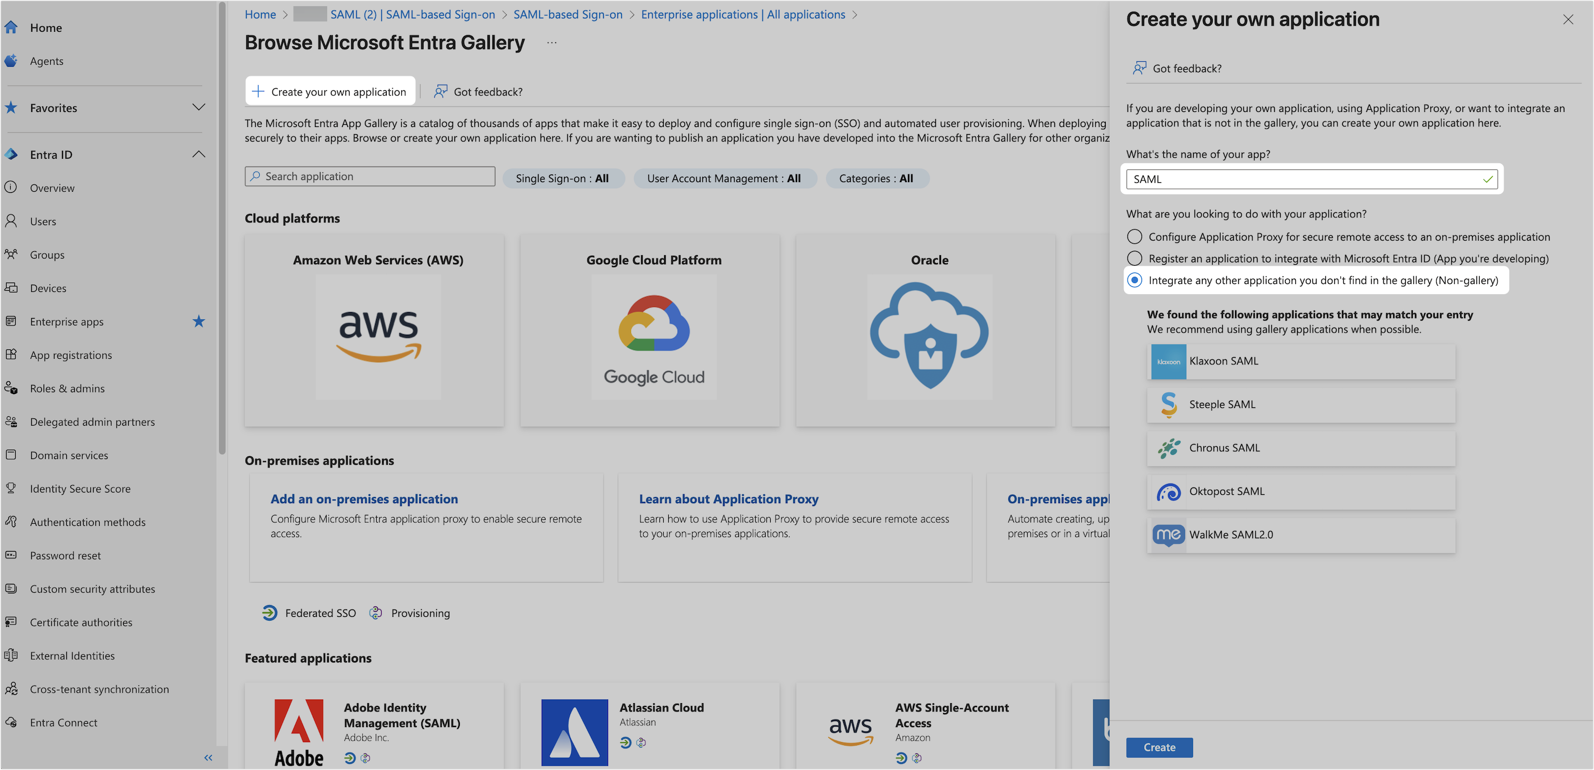Open App registrations in the sidebar
The width and height of the screenshot is (1594, 770).
[x=70, y=354]
